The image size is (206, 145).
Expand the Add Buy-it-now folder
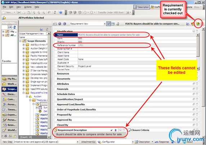click(x=24, y=45)
